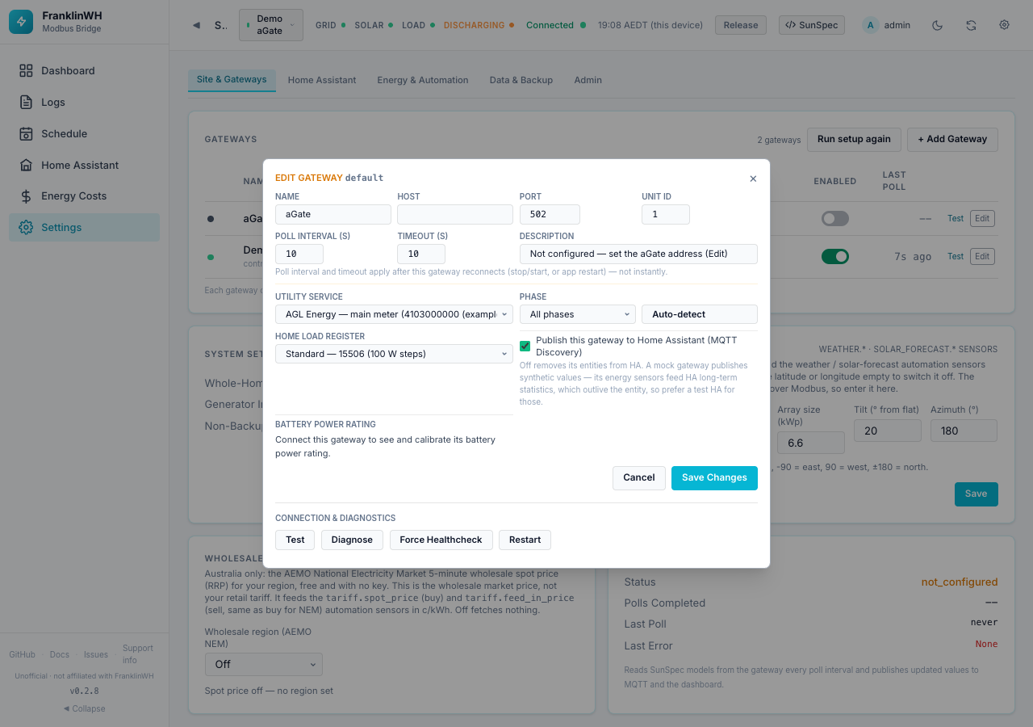Click the Force Healthcheck button
The image size is (1033, 727).
pos(441,540)
